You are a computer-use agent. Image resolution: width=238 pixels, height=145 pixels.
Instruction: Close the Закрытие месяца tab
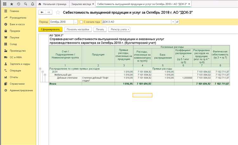tap(93, 4)
